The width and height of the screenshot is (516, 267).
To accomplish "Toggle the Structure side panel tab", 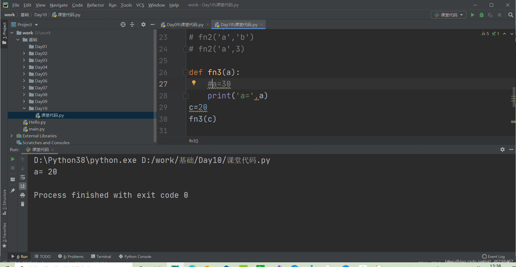I will tap(4, 202).
